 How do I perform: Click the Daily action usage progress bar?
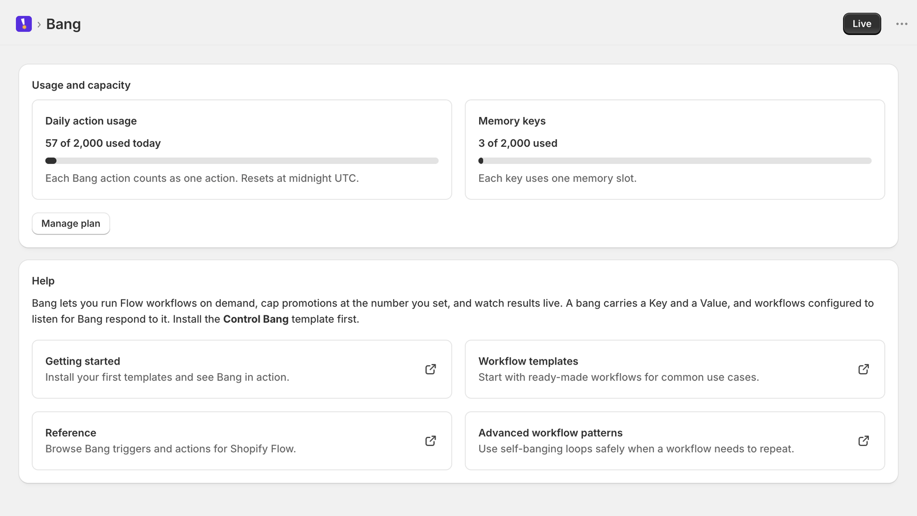pos(242,161)
